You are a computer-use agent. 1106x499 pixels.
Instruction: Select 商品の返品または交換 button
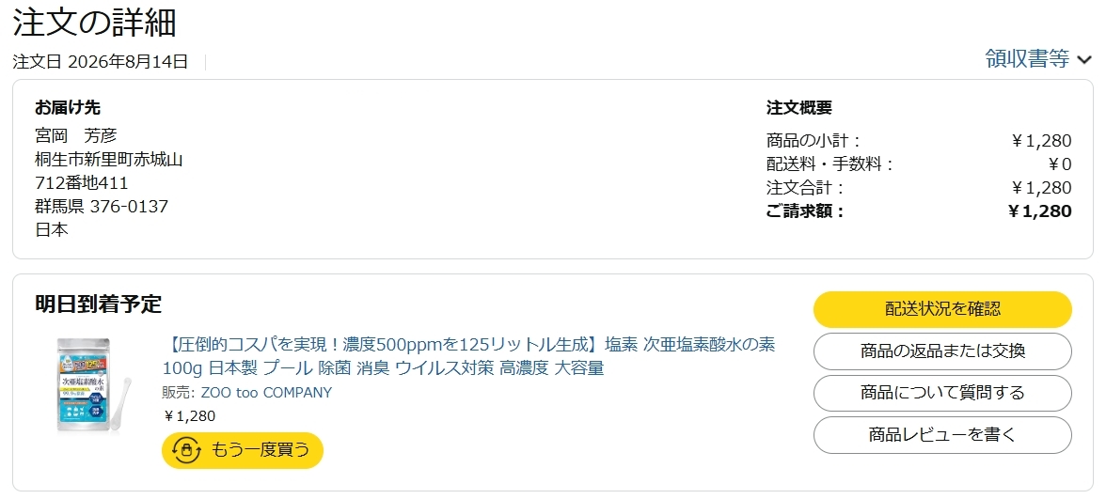(x=942, y=351)
